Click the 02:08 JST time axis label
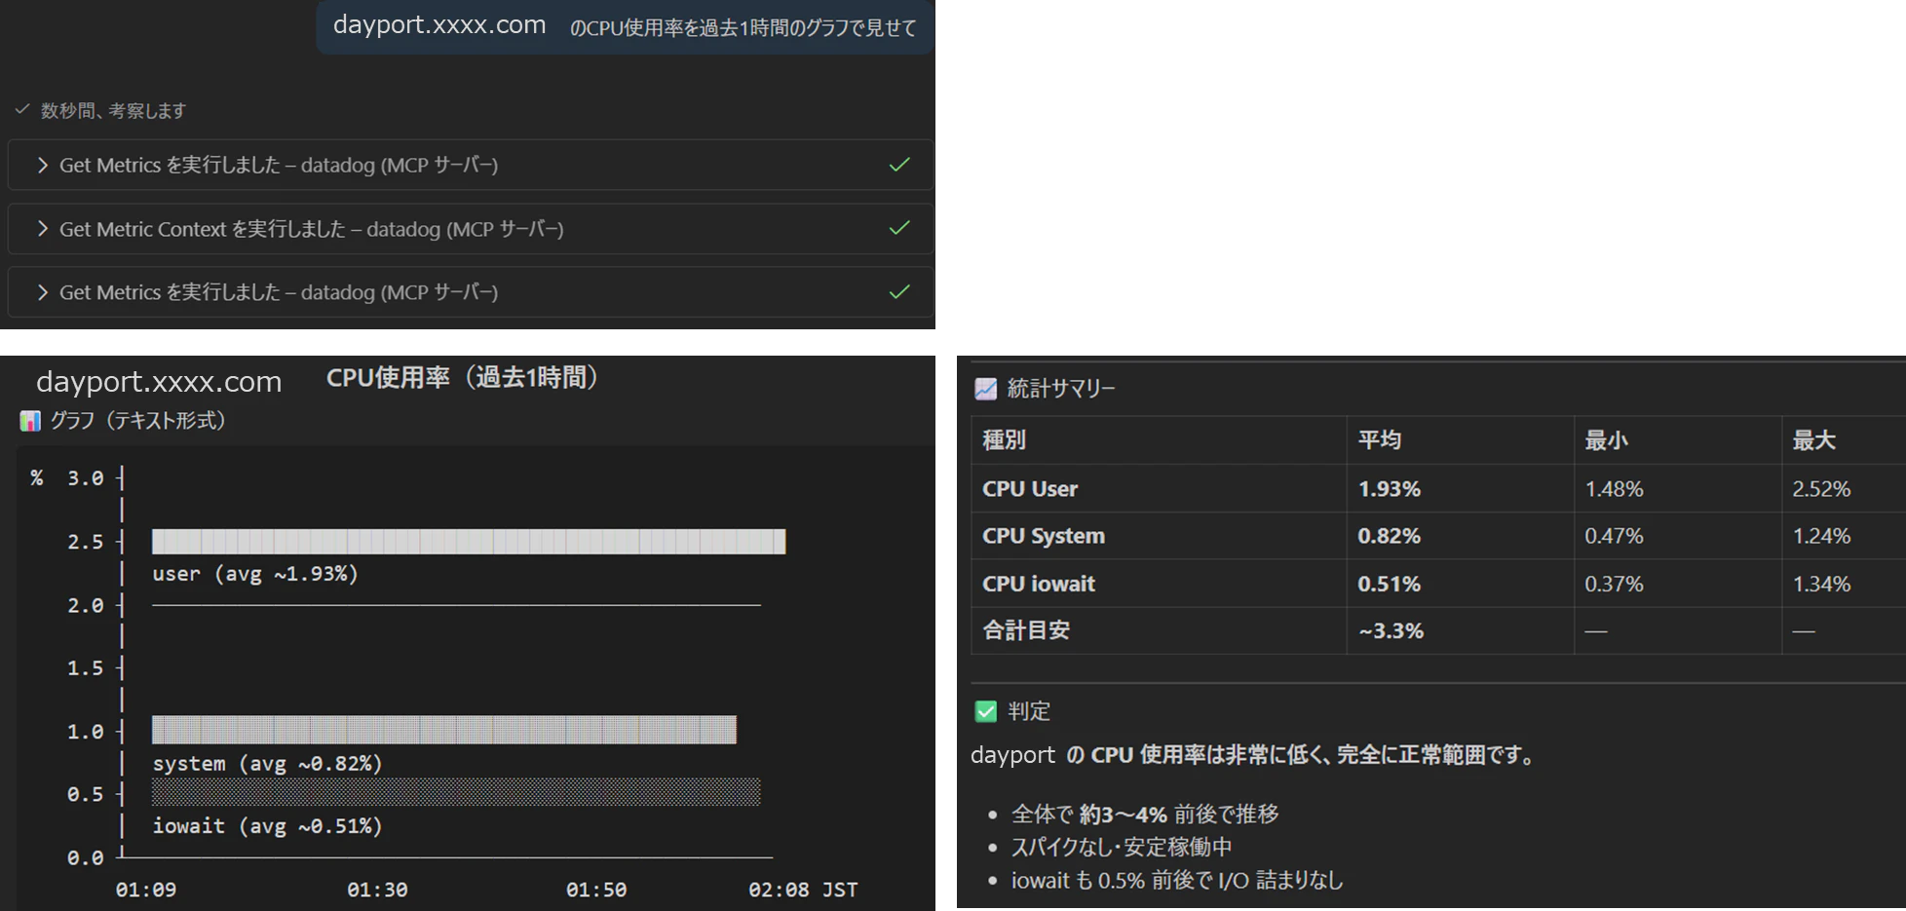 (803, 890)
